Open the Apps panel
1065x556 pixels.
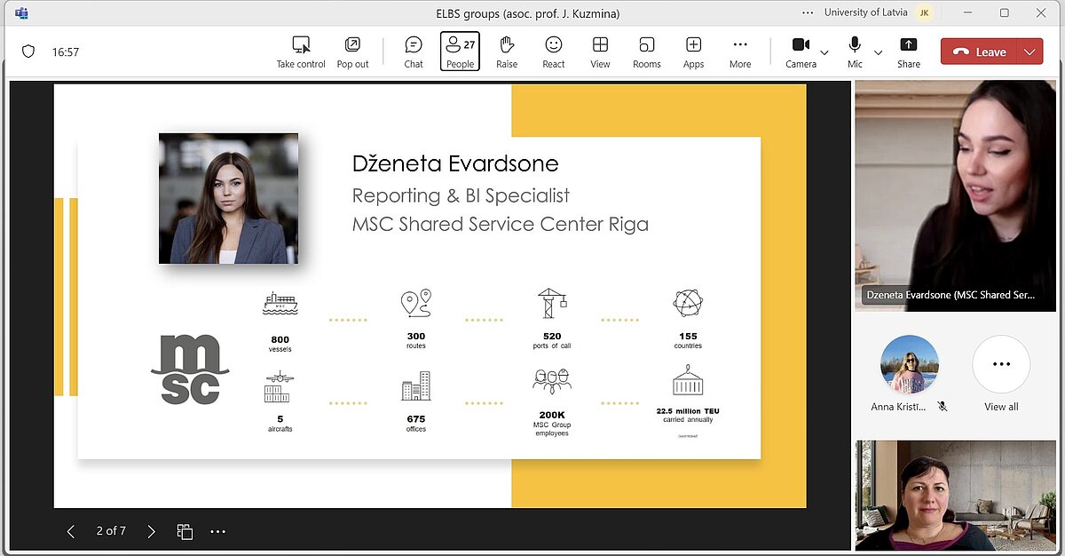[x=693, y=52]
